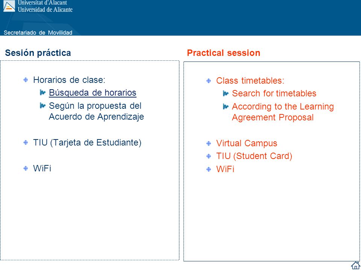This screenshot has width=361, height=270.
Task: Click the arrow bullet beside Search for timetables
Action: [226, 93]
